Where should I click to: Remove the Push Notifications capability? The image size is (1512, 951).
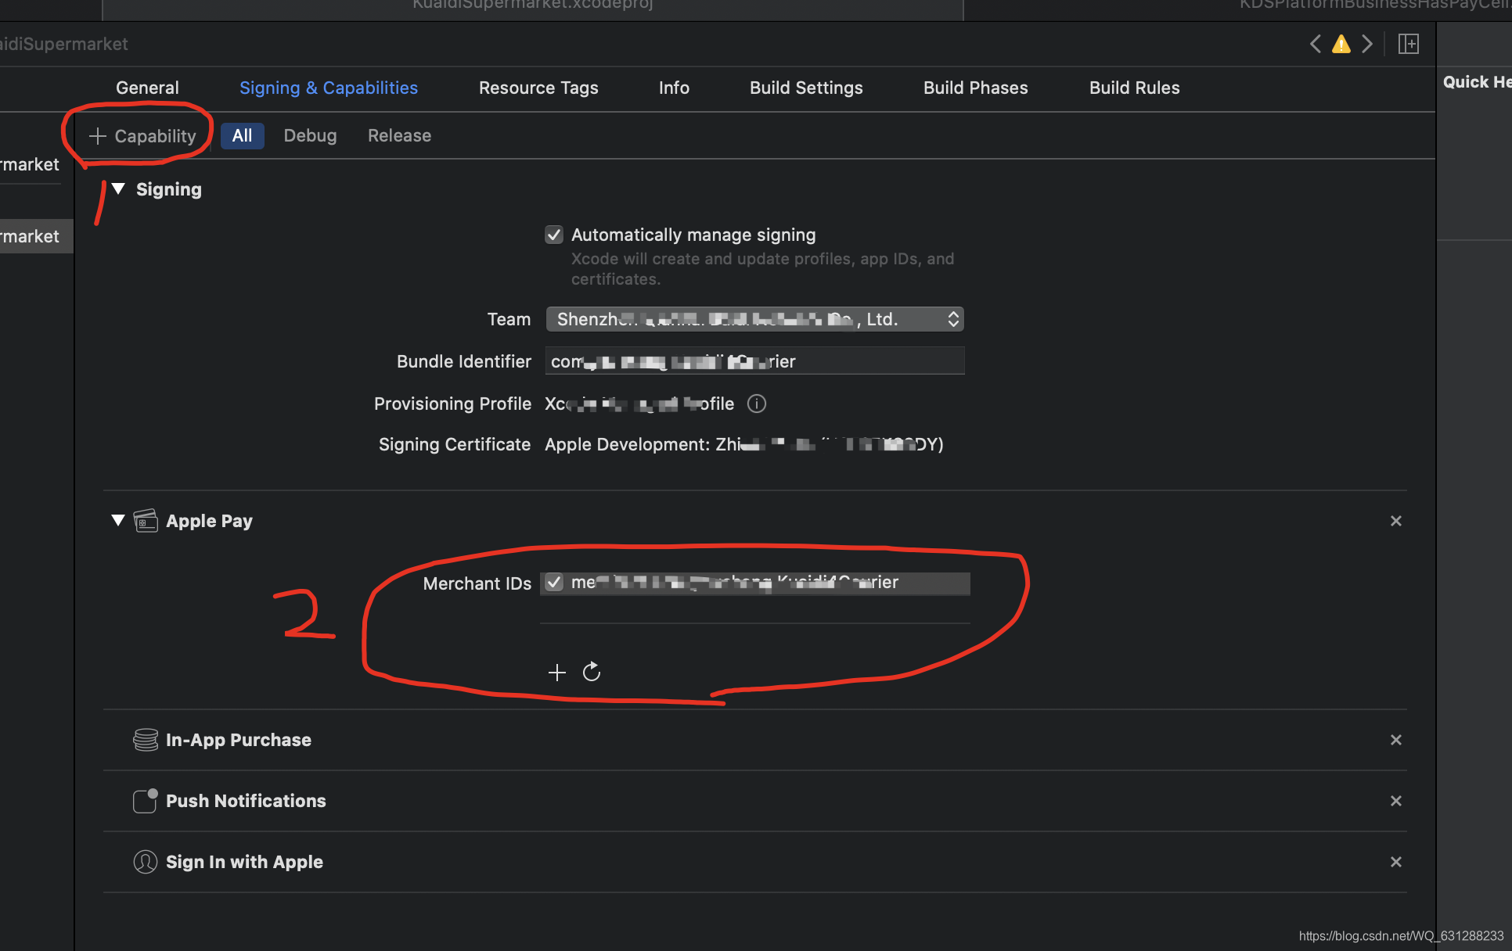1396,801
